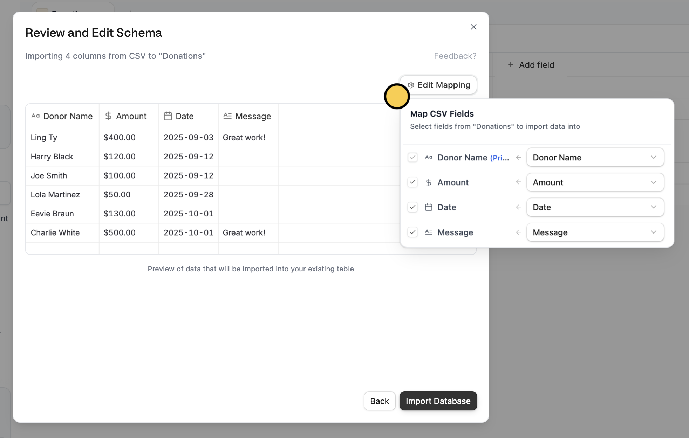
Task: Toggle the Message field checkbox
Action: [x=412, y=232]
